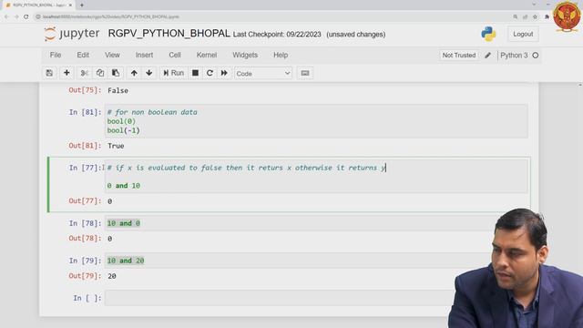The height and width of the screenshot is (328, 583).
Task: Click the code line '0 and 10'
Action: [124, 186]
